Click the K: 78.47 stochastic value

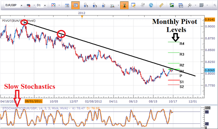click(78, 108)
